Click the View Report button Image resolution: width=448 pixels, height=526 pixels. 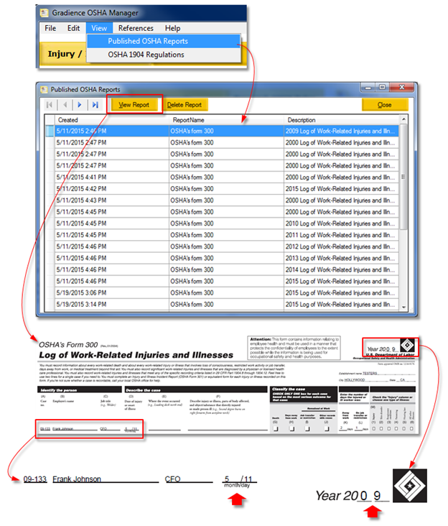click(134, 105)
